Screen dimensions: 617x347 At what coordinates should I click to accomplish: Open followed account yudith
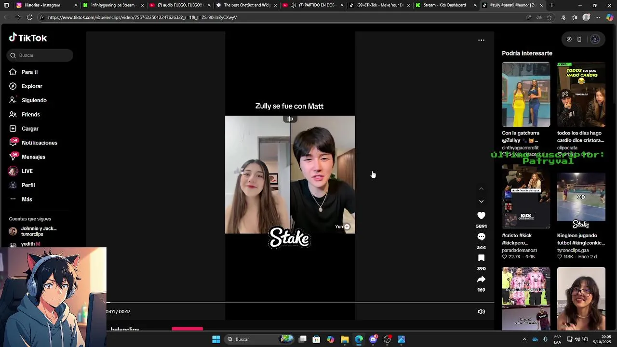click(x=31, y=244)
